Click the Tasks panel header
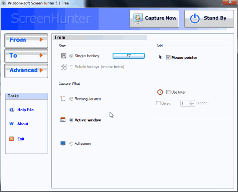The height and width of the screenshot is (192, 238). point(26,96)
